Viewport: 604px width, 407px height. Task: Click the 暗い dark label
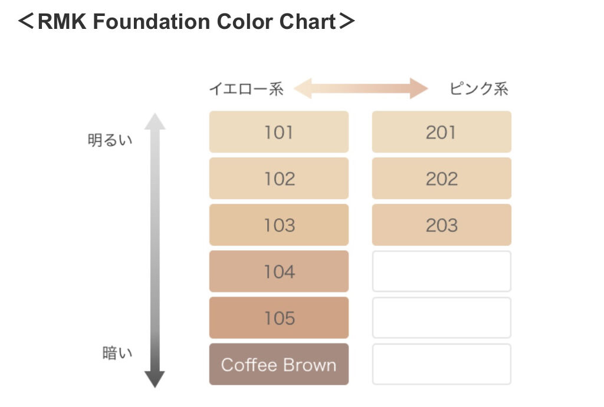[117, 353]
